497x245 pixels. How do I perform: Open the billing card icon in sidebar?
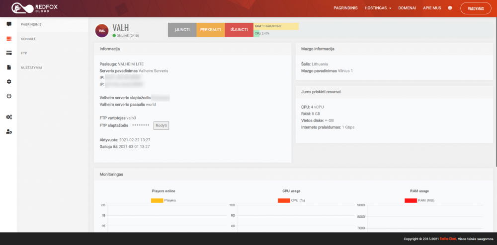pos(9,53)
